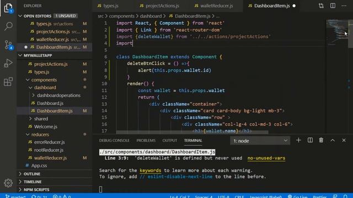The width and height of the screenshot is (353, 198).
Task: Expand the Outline section
Action: pos(55,174)
